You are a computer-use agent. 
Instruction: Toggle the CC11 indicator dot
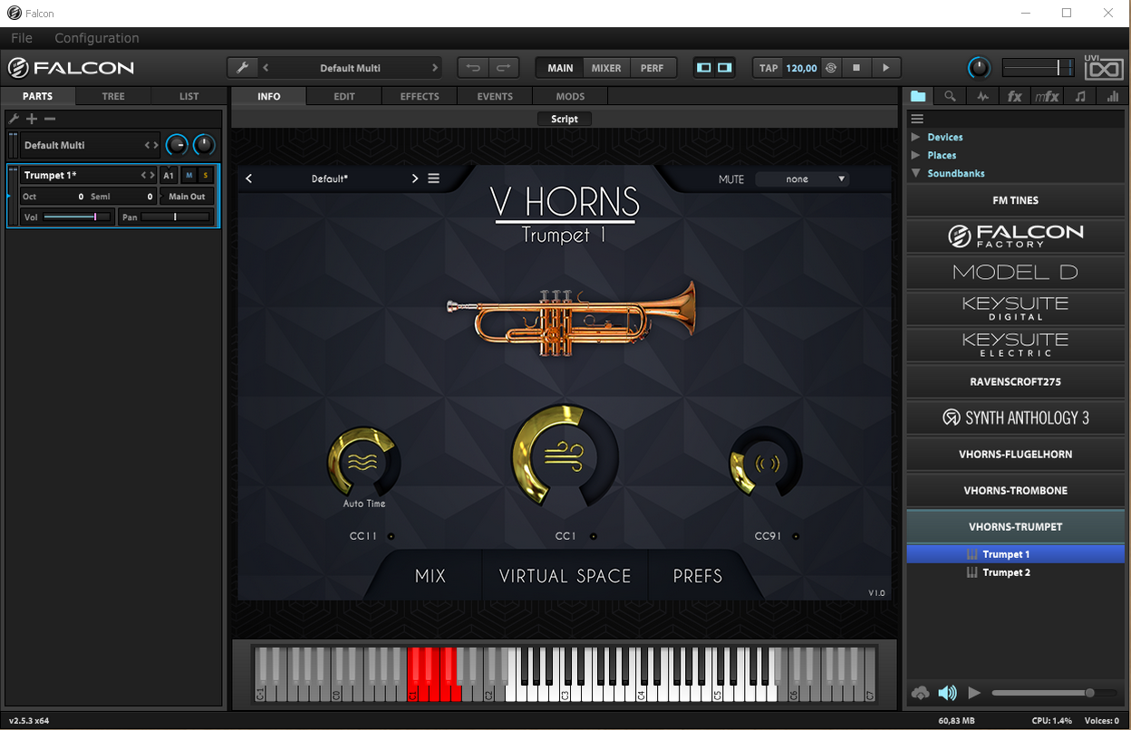(x=391, y=536)
